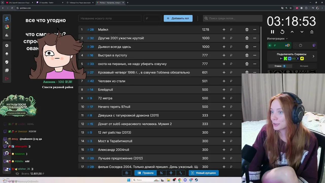Screen dimensions: 325x183
Task: Add points to lot "Человек из стали"
Action: [224, 81]
